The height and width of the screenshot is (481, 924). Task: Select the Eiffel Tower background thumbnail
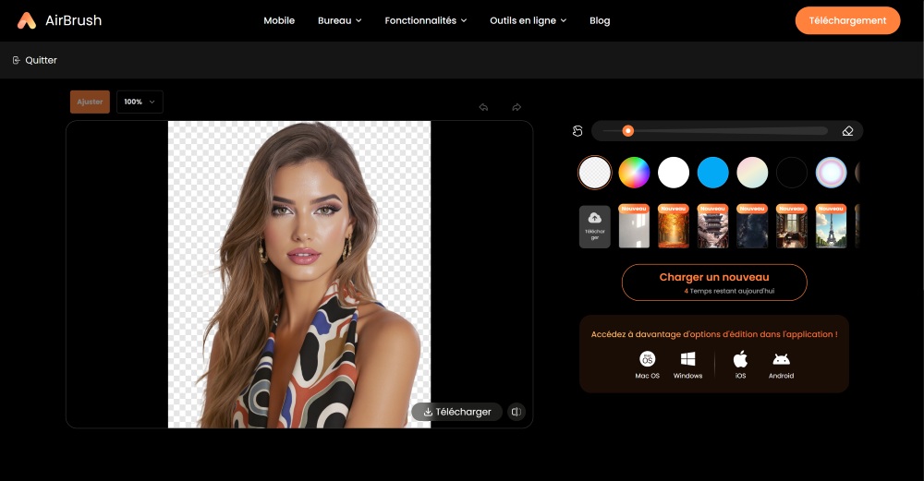coord(831,226)
